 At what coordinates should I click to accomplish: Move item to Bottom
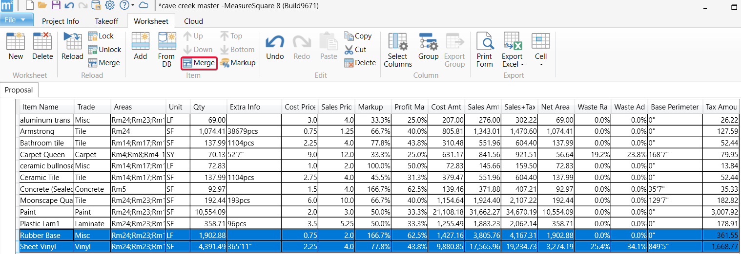pyautogui.click(x=237, y=50)
